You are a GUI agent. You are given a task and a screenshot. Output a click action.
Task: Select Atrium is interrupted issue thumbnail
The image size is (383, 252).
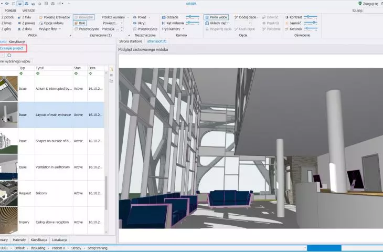point(9,89)
